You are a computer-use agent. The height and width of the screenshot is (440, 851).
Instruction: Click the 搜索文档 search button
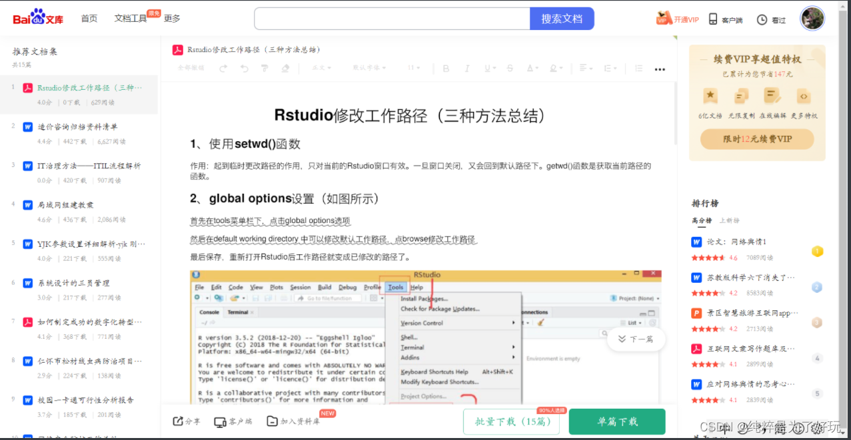click(x=562, y=19)
